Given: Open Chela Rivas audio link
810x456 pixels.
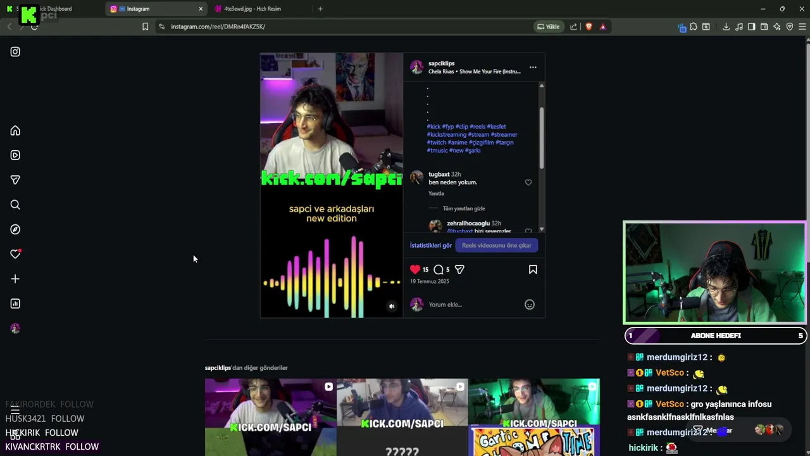Looking at the screenshot, I should click(475, 72).
